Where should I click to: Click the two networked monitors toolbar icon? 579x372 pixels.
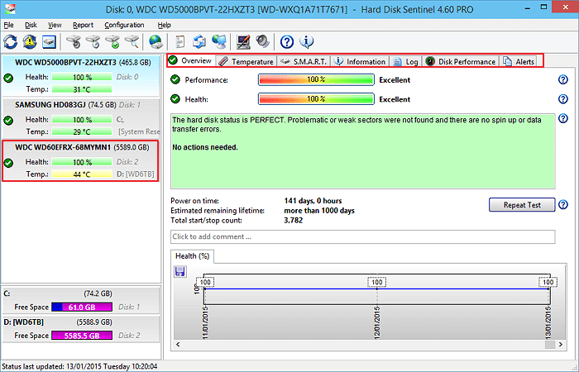coord(219,41)
